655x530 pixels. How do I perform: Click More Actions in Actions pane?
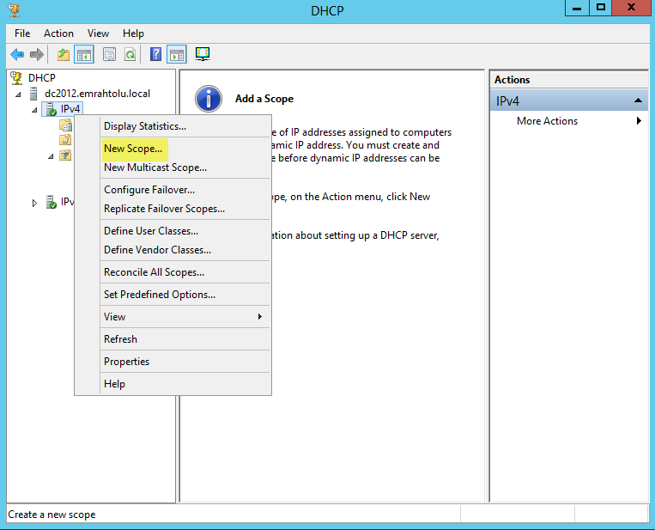pyautogui.click(x=547, y=121)
